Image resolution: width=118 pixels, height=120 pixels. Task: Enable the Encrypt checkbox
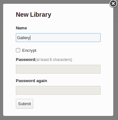pos(18,50)
